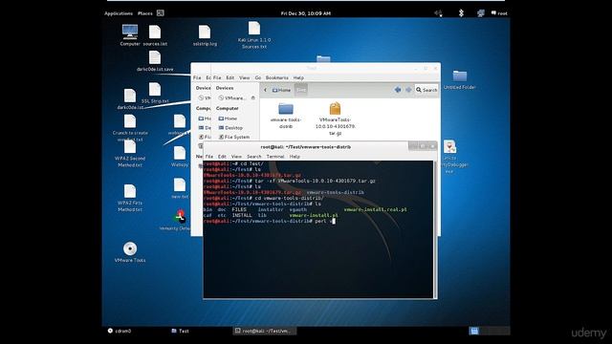
Task: Open file manager Go menu
Action: coord(257,77)
